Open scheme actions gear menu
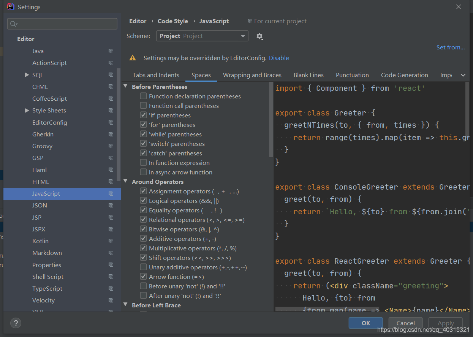Viewport: 473px width, 337px height. point(259,36)
